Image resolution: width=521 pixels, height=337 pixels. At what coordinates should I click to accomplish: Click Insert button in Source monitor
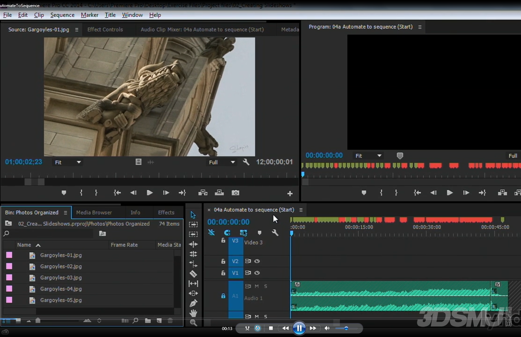(203, 193)
